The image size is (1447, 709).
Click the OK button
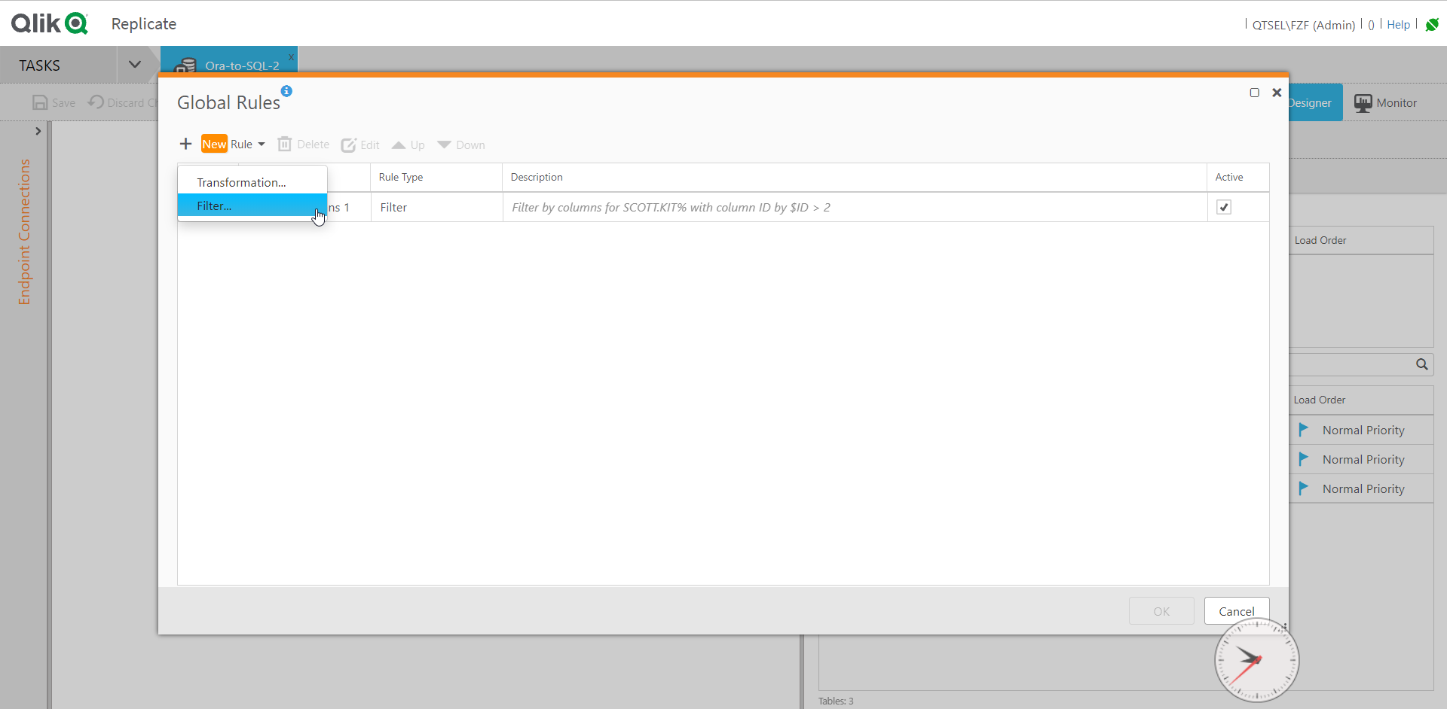pos(1161,611)
